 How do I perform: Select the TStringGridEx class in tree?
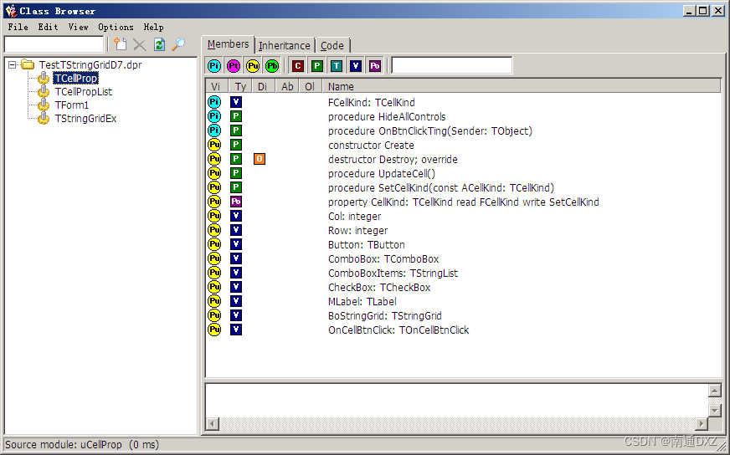pos(85,119)
